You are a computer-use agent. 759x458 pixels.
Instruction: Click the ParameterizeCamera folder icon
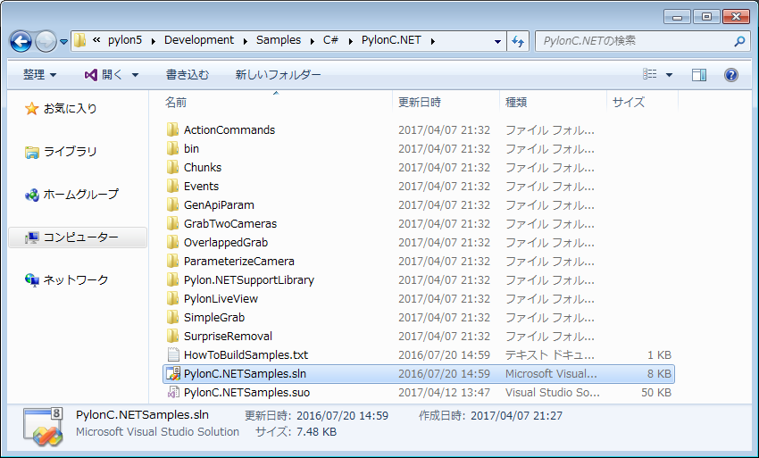173,261
